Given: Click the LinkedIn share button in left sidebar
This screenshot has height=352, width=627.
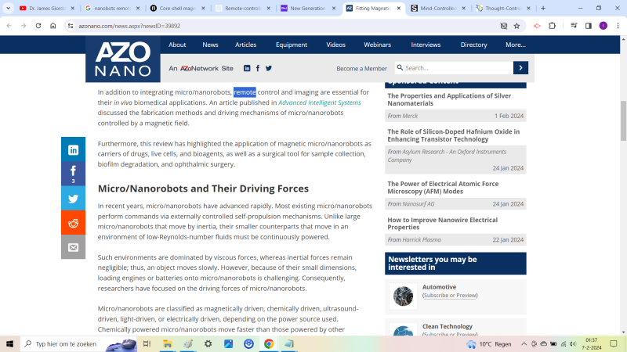Looking at the screenshot, I should pos(73,149).
